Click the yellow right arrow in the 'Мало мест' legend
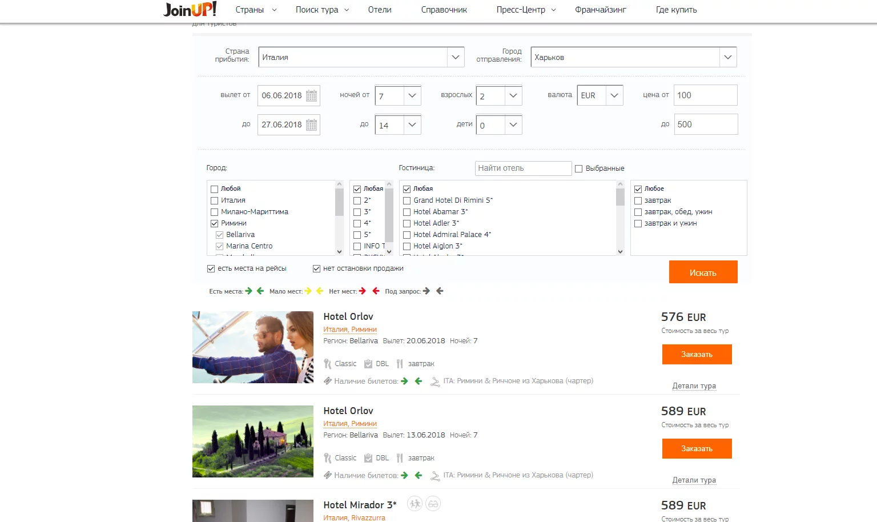The height and width of the screenshot is (522, 877). (x=308, y=291)
